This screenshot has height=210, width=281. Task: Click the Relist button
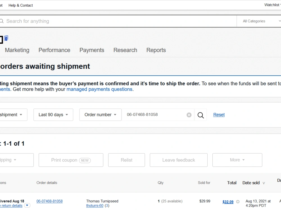click(126, 160)
